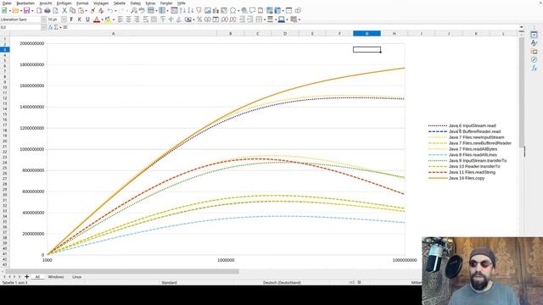Viewport: 543px width, 305px height.
Task: Open the Format menu
Action: point(82,3)
